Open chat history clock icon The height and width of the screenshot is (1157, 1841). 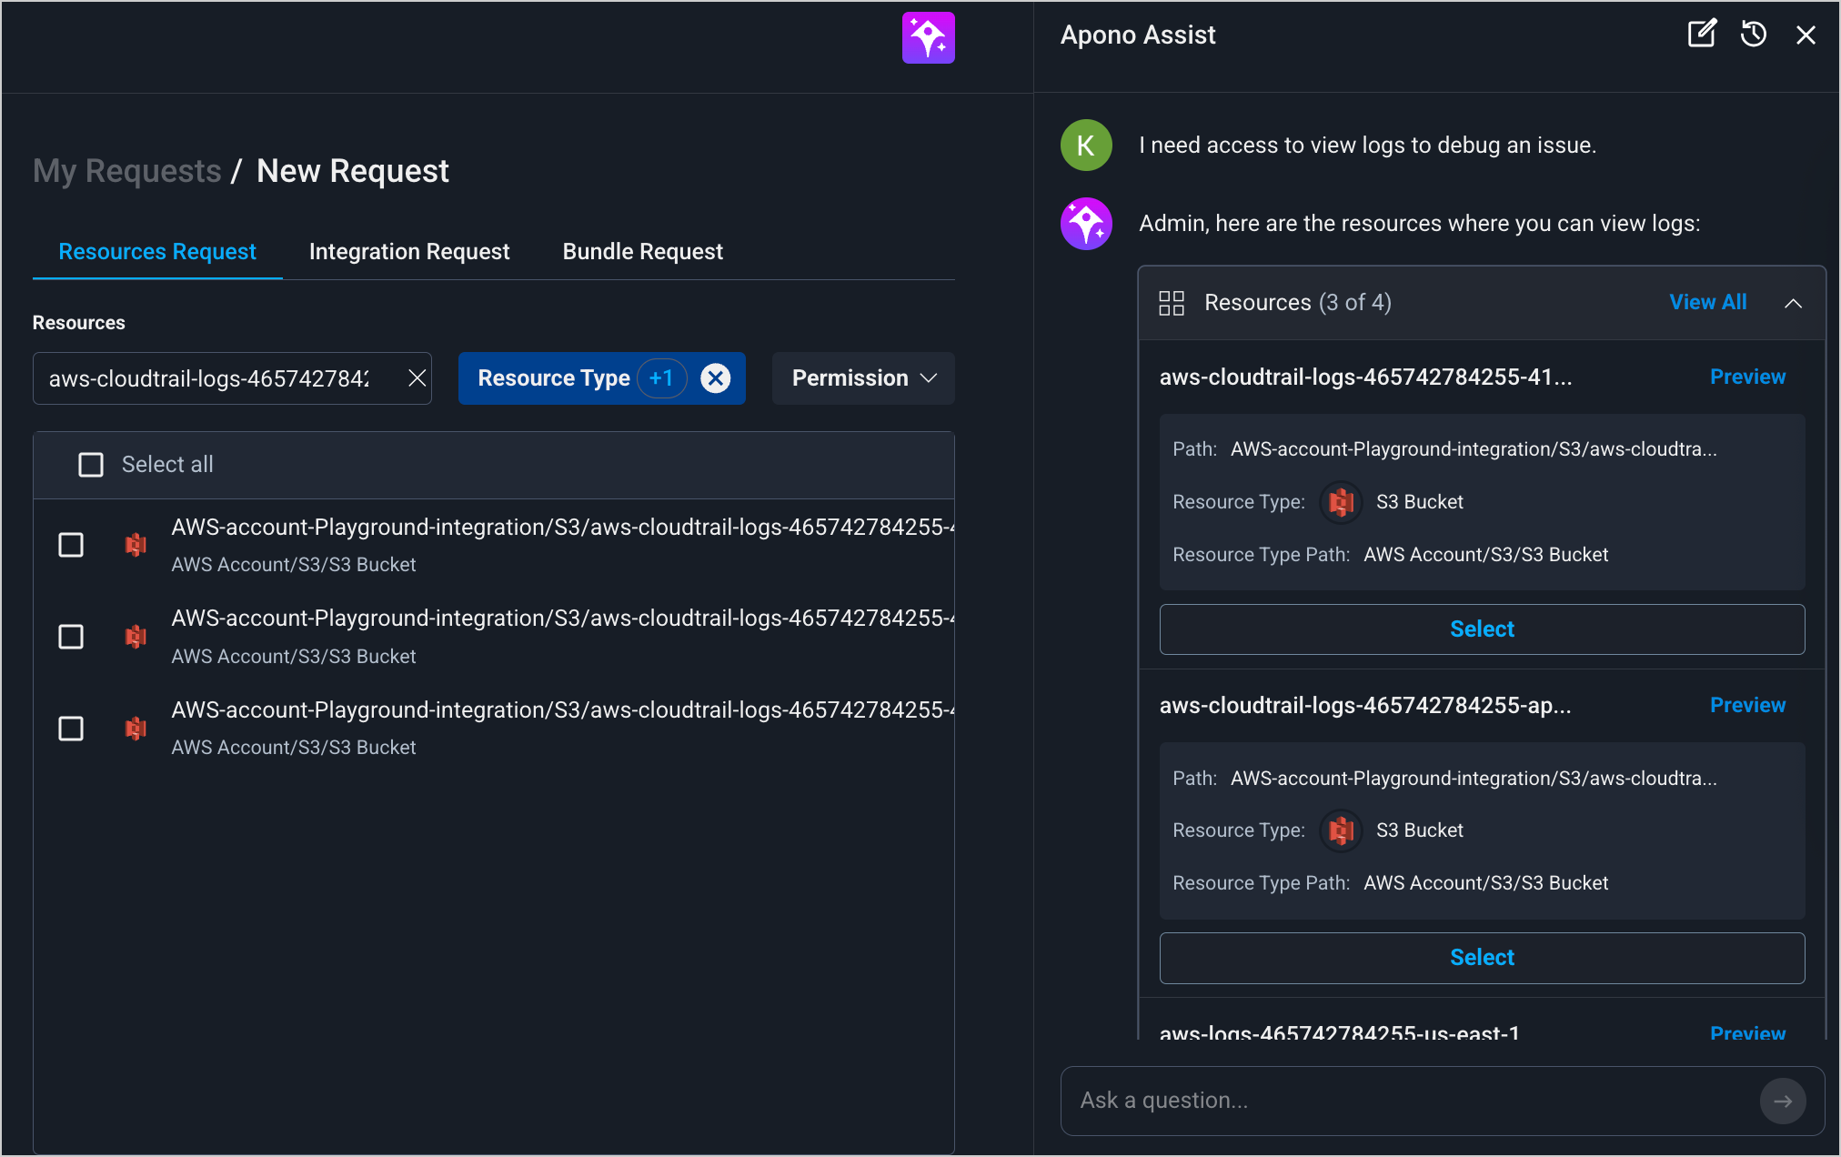(x=1753, y=35)
